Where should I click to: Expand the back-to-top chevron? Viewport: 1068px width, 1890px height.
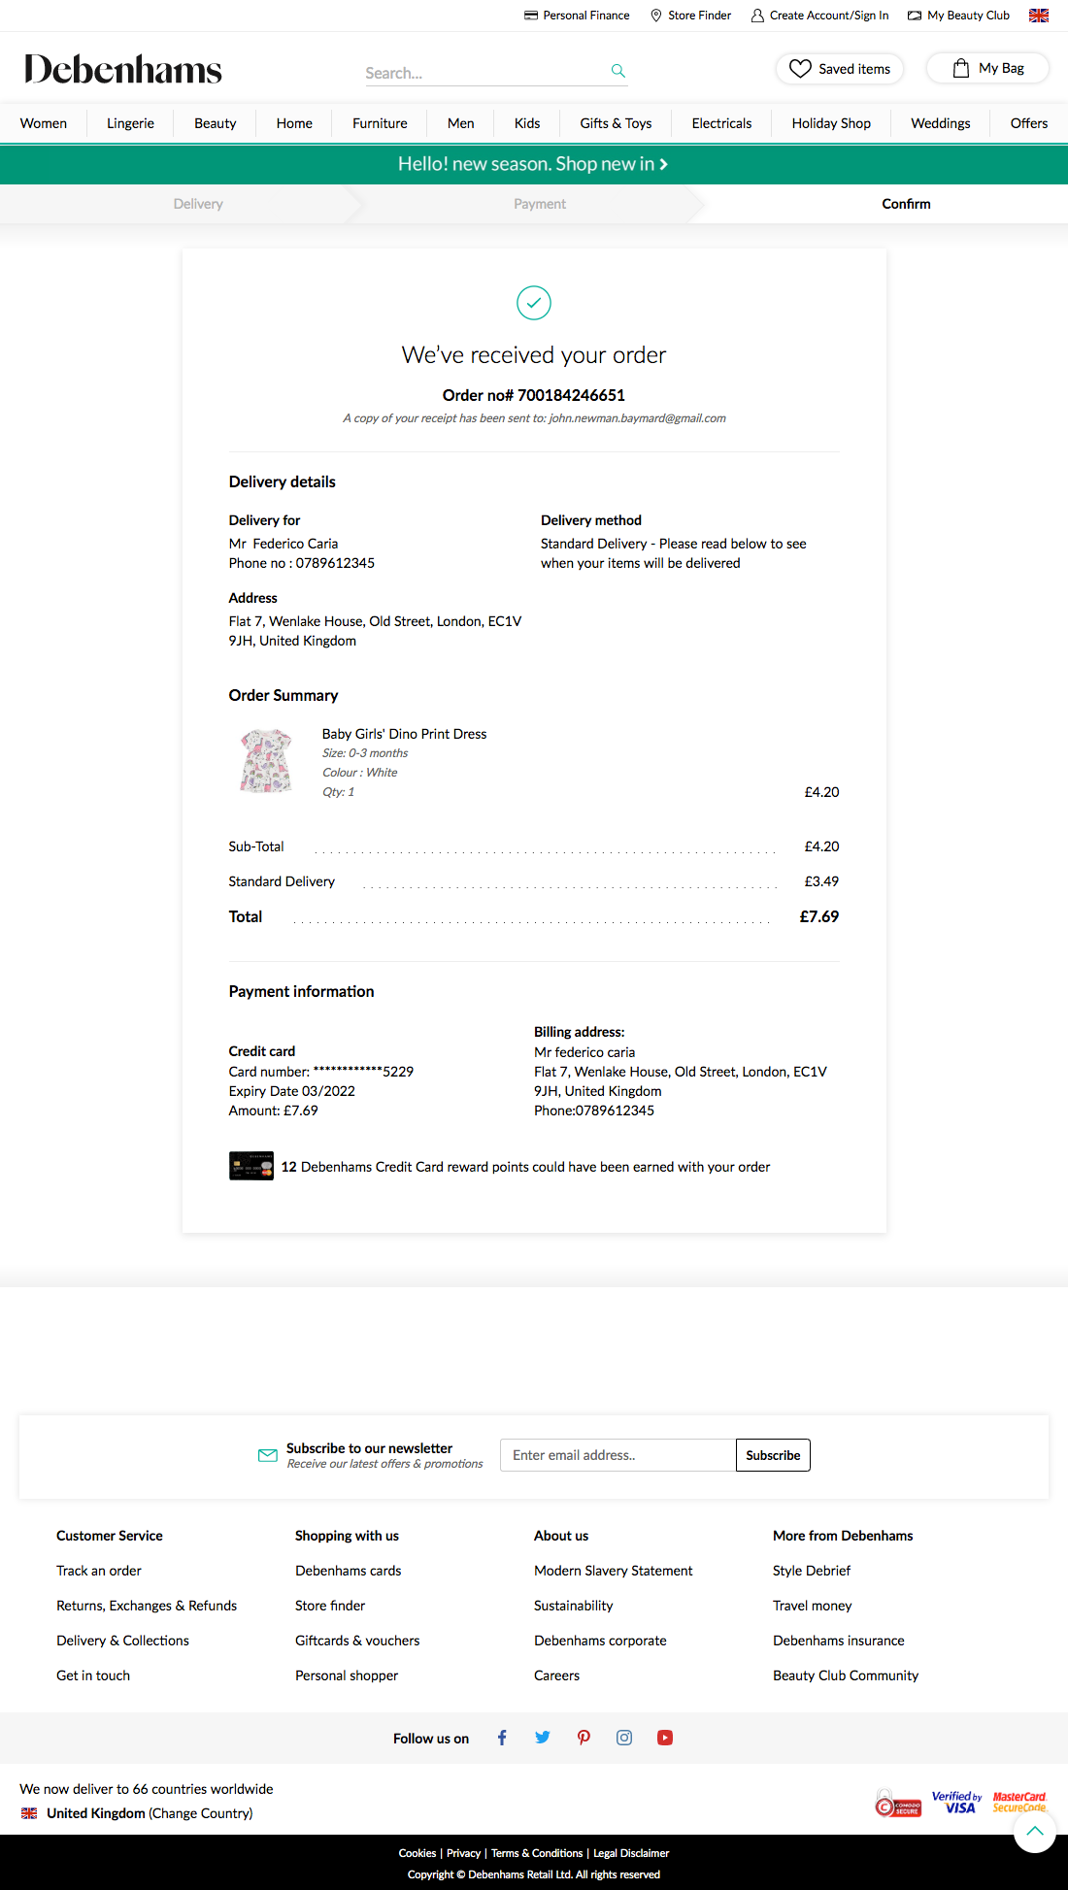pyautogui.click(x=1035, y=1831)
